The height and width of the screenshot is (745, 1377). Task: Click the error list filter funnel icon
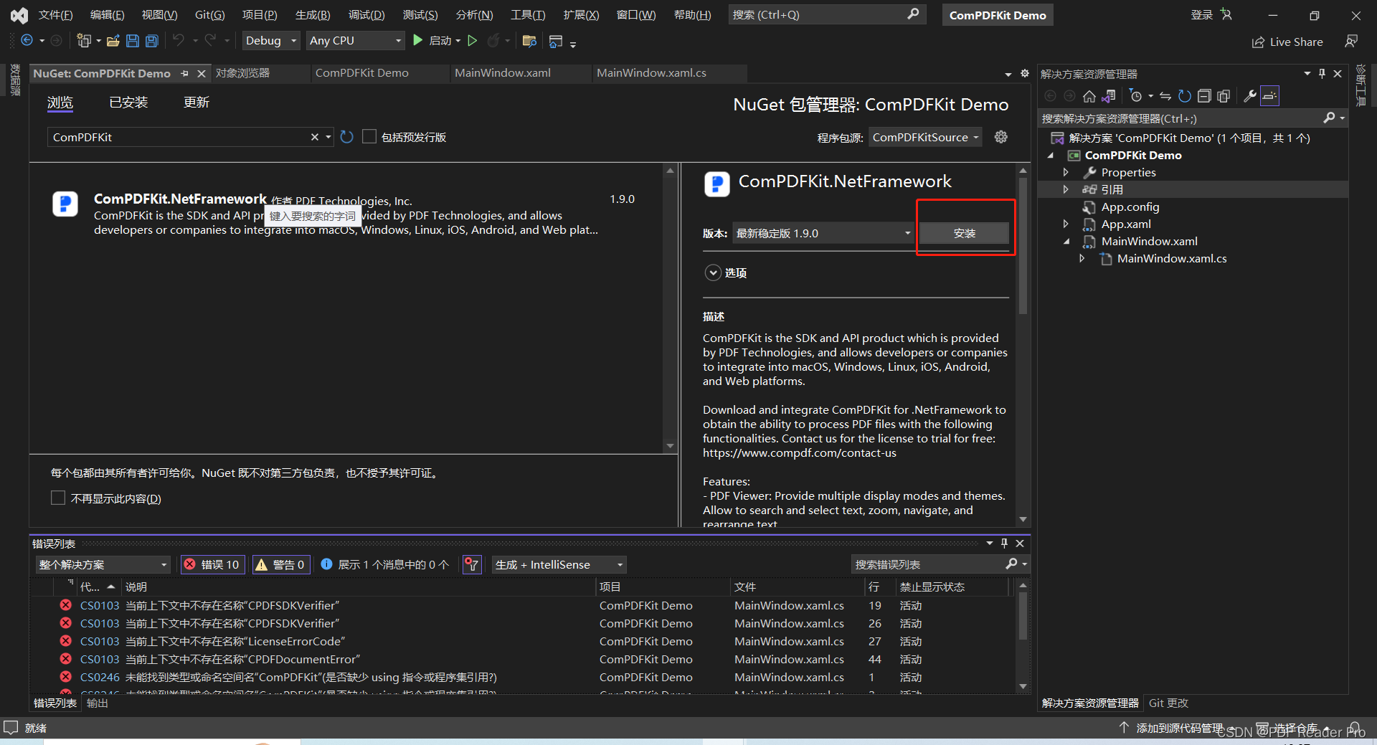pos(472,565)
